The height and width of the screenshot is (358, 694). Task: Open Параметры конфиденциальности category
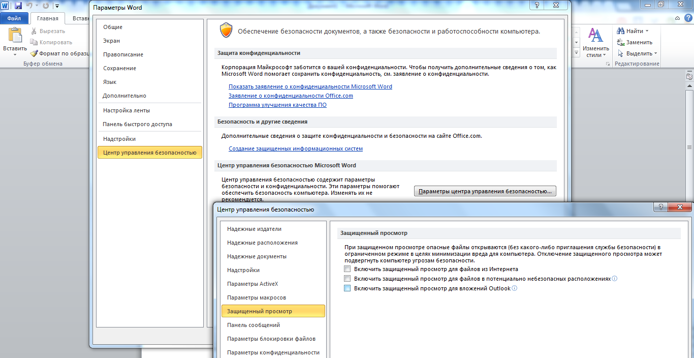coord(273,352)
